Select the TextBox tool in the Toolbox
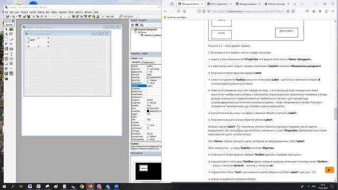This screenshot has width=338, height=190. coord(11,34)
